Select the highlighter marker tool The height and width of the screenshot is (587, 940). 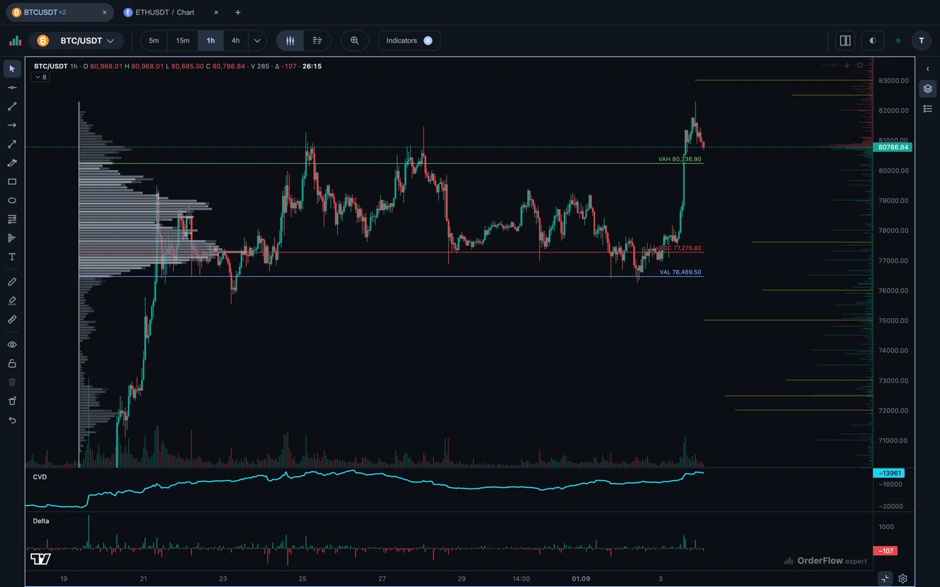point(12,301)
